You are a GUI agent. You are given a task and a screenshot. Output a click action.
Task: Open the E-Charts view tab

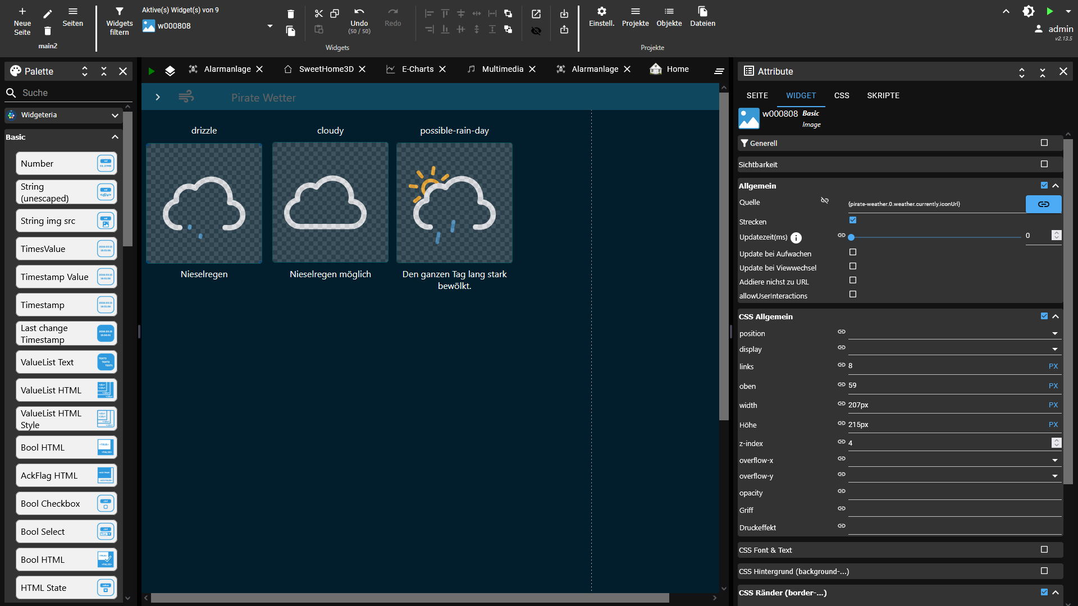[x=417, y=69]
